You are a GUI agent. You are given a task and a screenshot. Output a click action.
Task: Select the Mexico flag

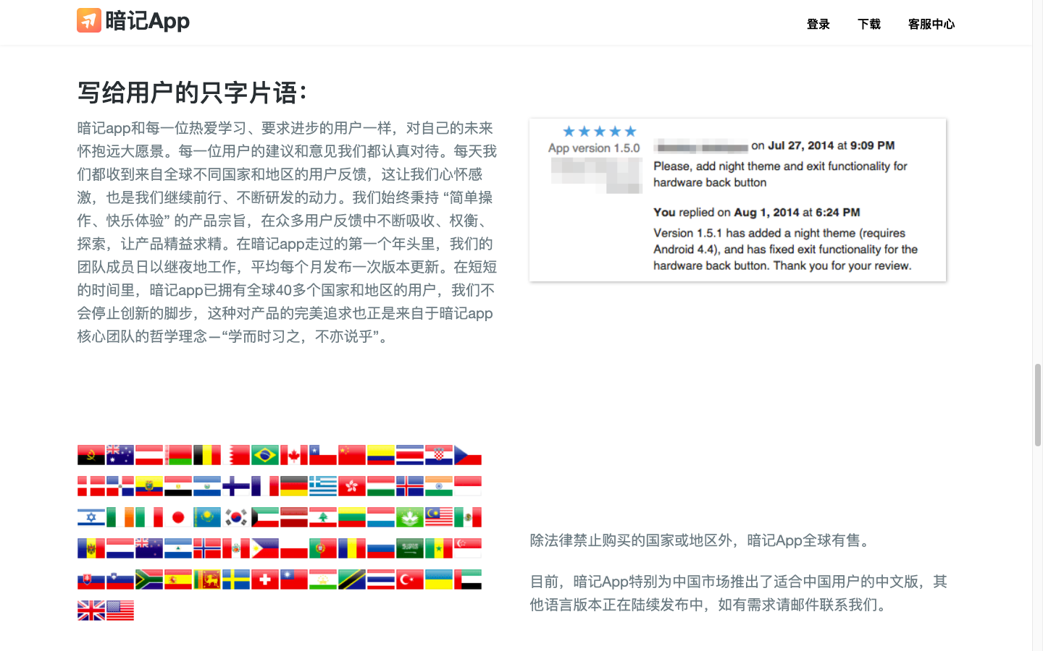click(468, 517)
